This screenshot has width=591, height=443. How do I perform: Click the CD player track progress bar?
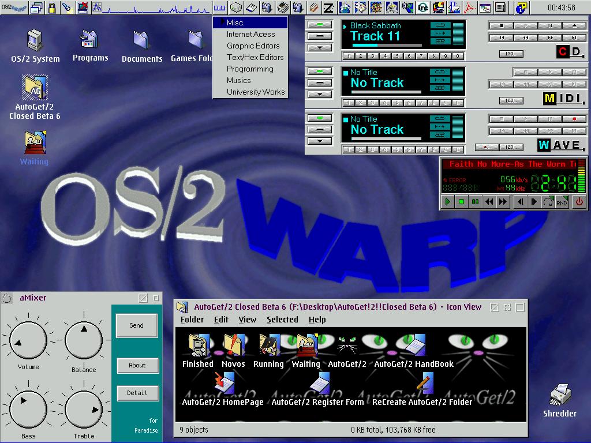coord(387,45)
